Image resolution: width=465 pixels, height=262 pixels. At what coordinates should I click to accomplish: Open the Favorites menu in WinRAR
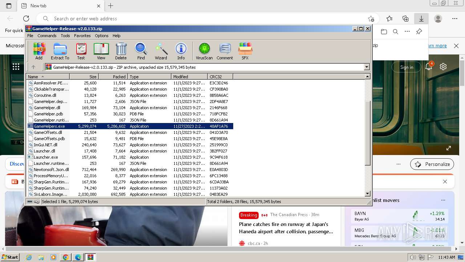[x=82, y=36]
